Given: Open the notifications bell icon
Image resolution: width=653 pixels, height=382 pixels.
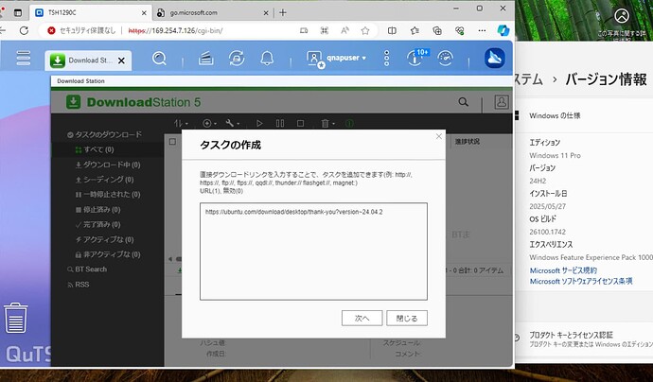Looking at the screenshot, I should click(267, 59).
